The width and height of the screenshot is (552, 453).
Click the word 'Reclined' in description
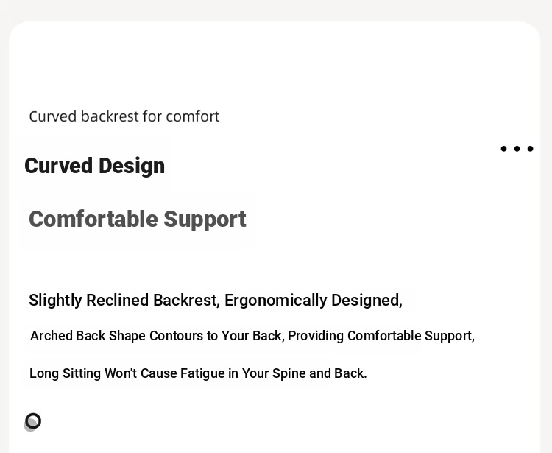tap(118, 301)
